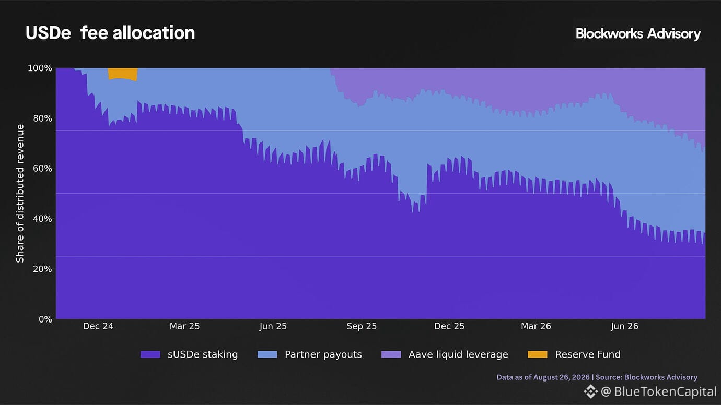Click the sUSDe staking legend color swatch
Image resolution: width=721 pixels, height=405 pixels.
click(150, 354)
